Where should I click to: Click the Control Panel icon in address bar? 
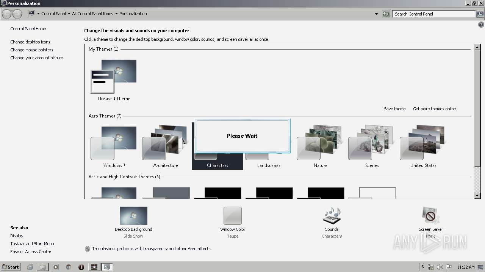pyautogui.click(x=32, y=14)
